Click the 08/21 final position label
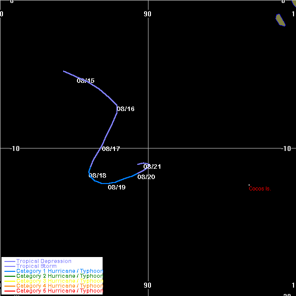296x296 pixels. (152, 167)
